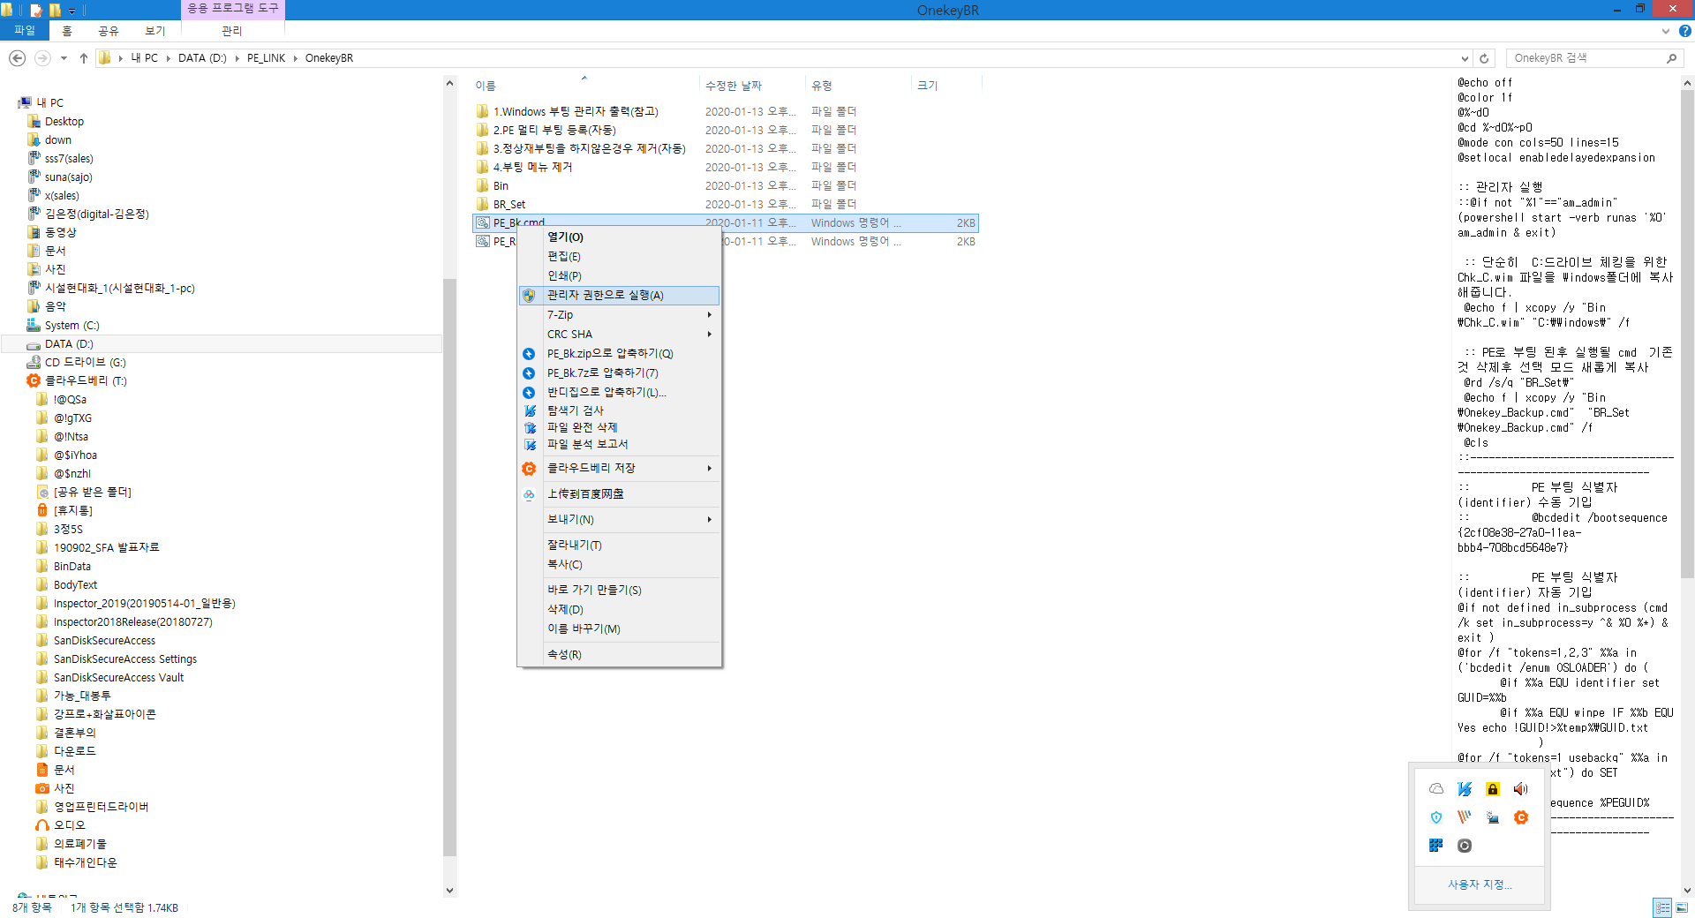Click the 7-Zip compress icon beside PE_Bk.zip entry
This screenshot has height=918, width=1695.
(529, 354)
